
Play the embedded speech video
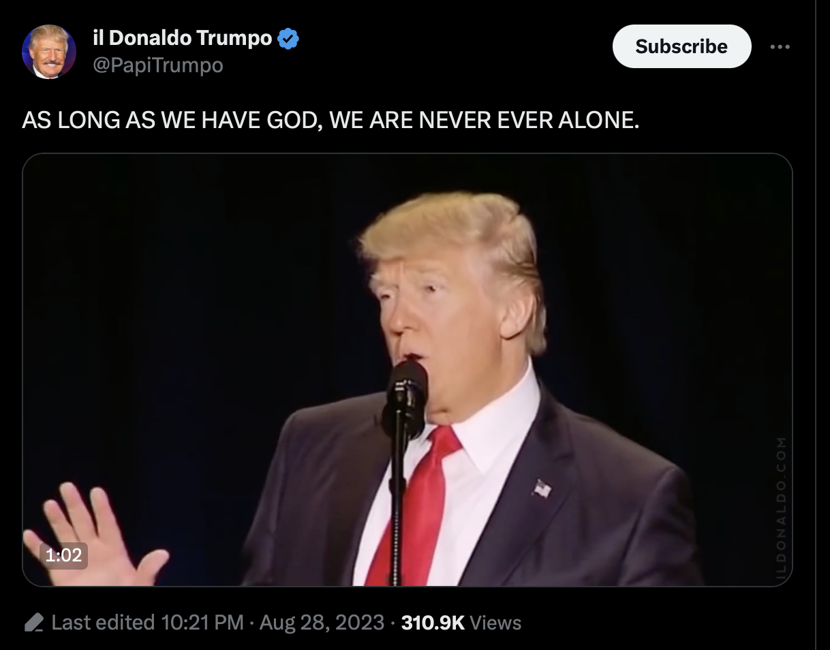click(407, 370)
